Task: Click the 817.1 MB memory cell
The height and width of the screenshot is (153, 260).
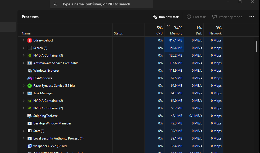Action: tap(174, 40)
